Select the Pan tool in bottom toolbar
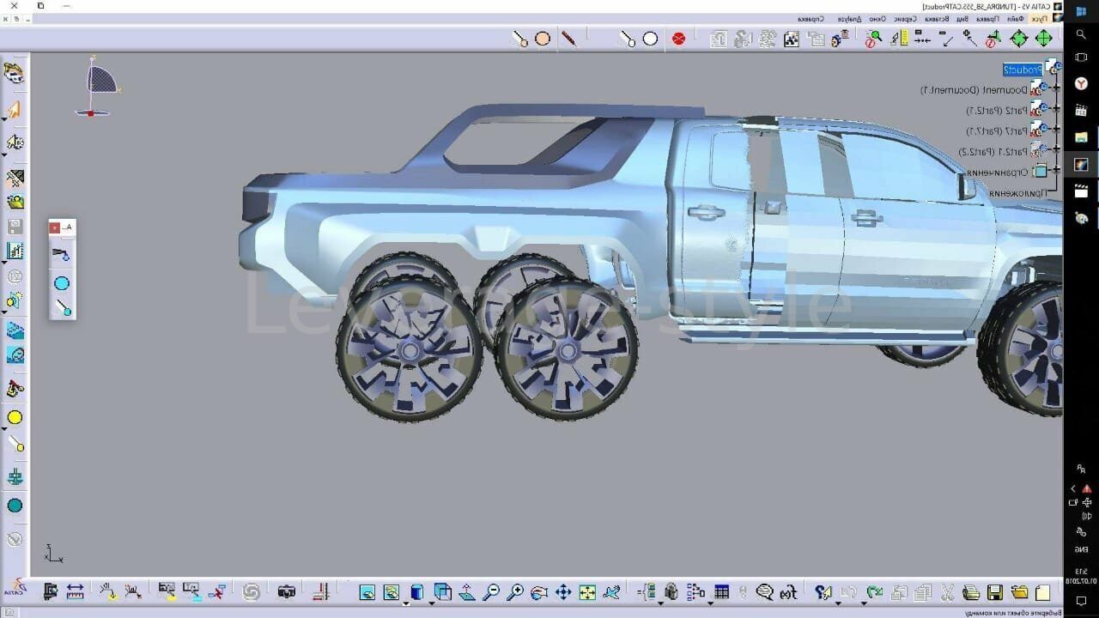This screenshot has height=618, width=1099. [563, 592]
